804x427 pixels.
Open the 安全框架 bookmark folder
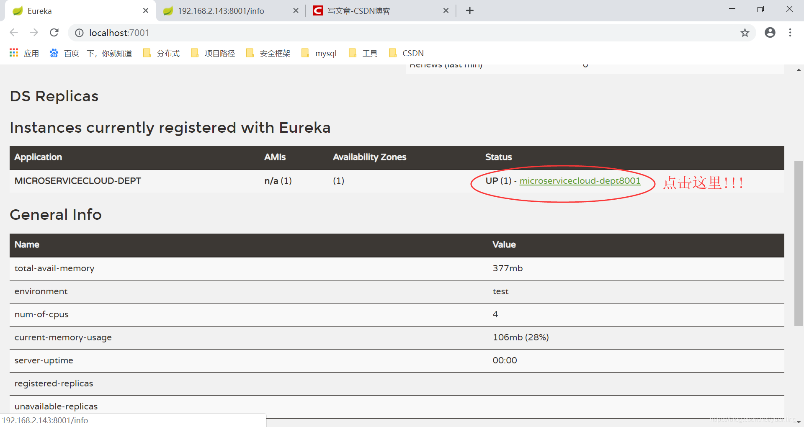click(x=268, y=53)
